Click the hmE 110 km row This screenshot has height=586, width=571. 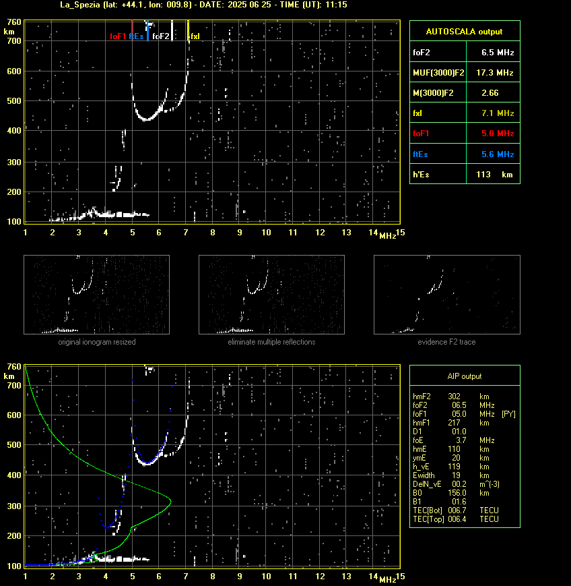[451, 449]
